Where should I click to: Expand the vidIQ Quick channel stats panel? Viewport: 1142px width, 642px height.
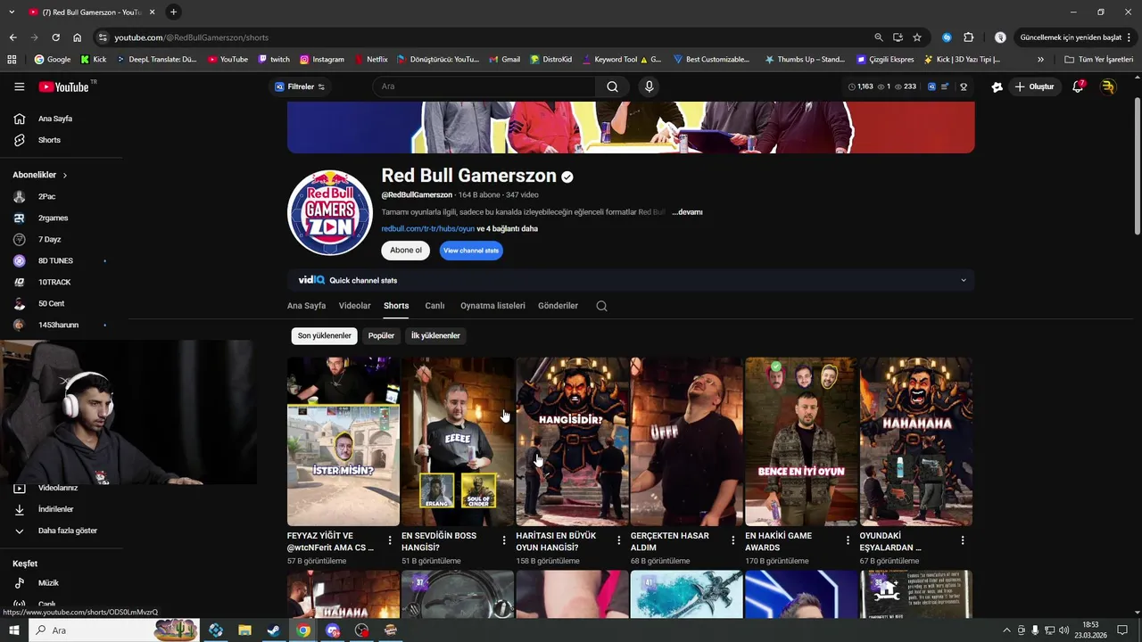coord(963,280)
